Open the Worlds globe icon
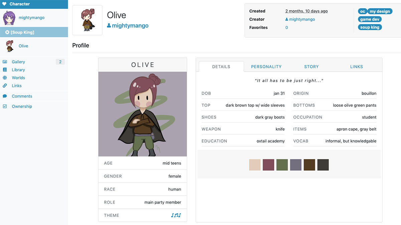 click(x=5, y=78)
